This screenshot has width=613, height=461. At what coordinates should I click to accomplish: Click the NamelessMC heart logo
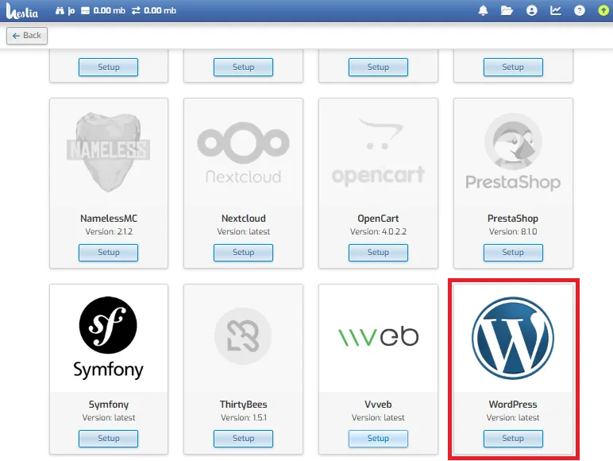click(108, 152)
